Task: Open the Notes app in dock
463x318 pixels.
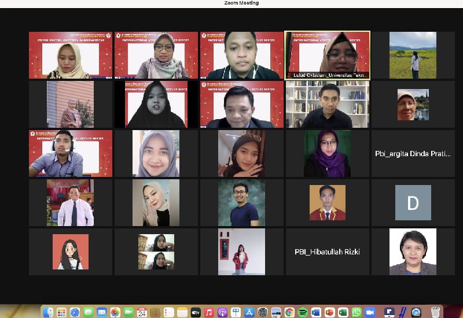Action: click(x=182, y=312)
